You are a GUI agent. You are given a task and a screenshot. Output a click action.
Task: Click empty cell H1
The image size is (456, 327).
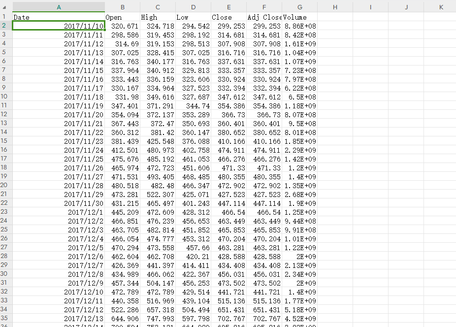(x=335, y=17)
